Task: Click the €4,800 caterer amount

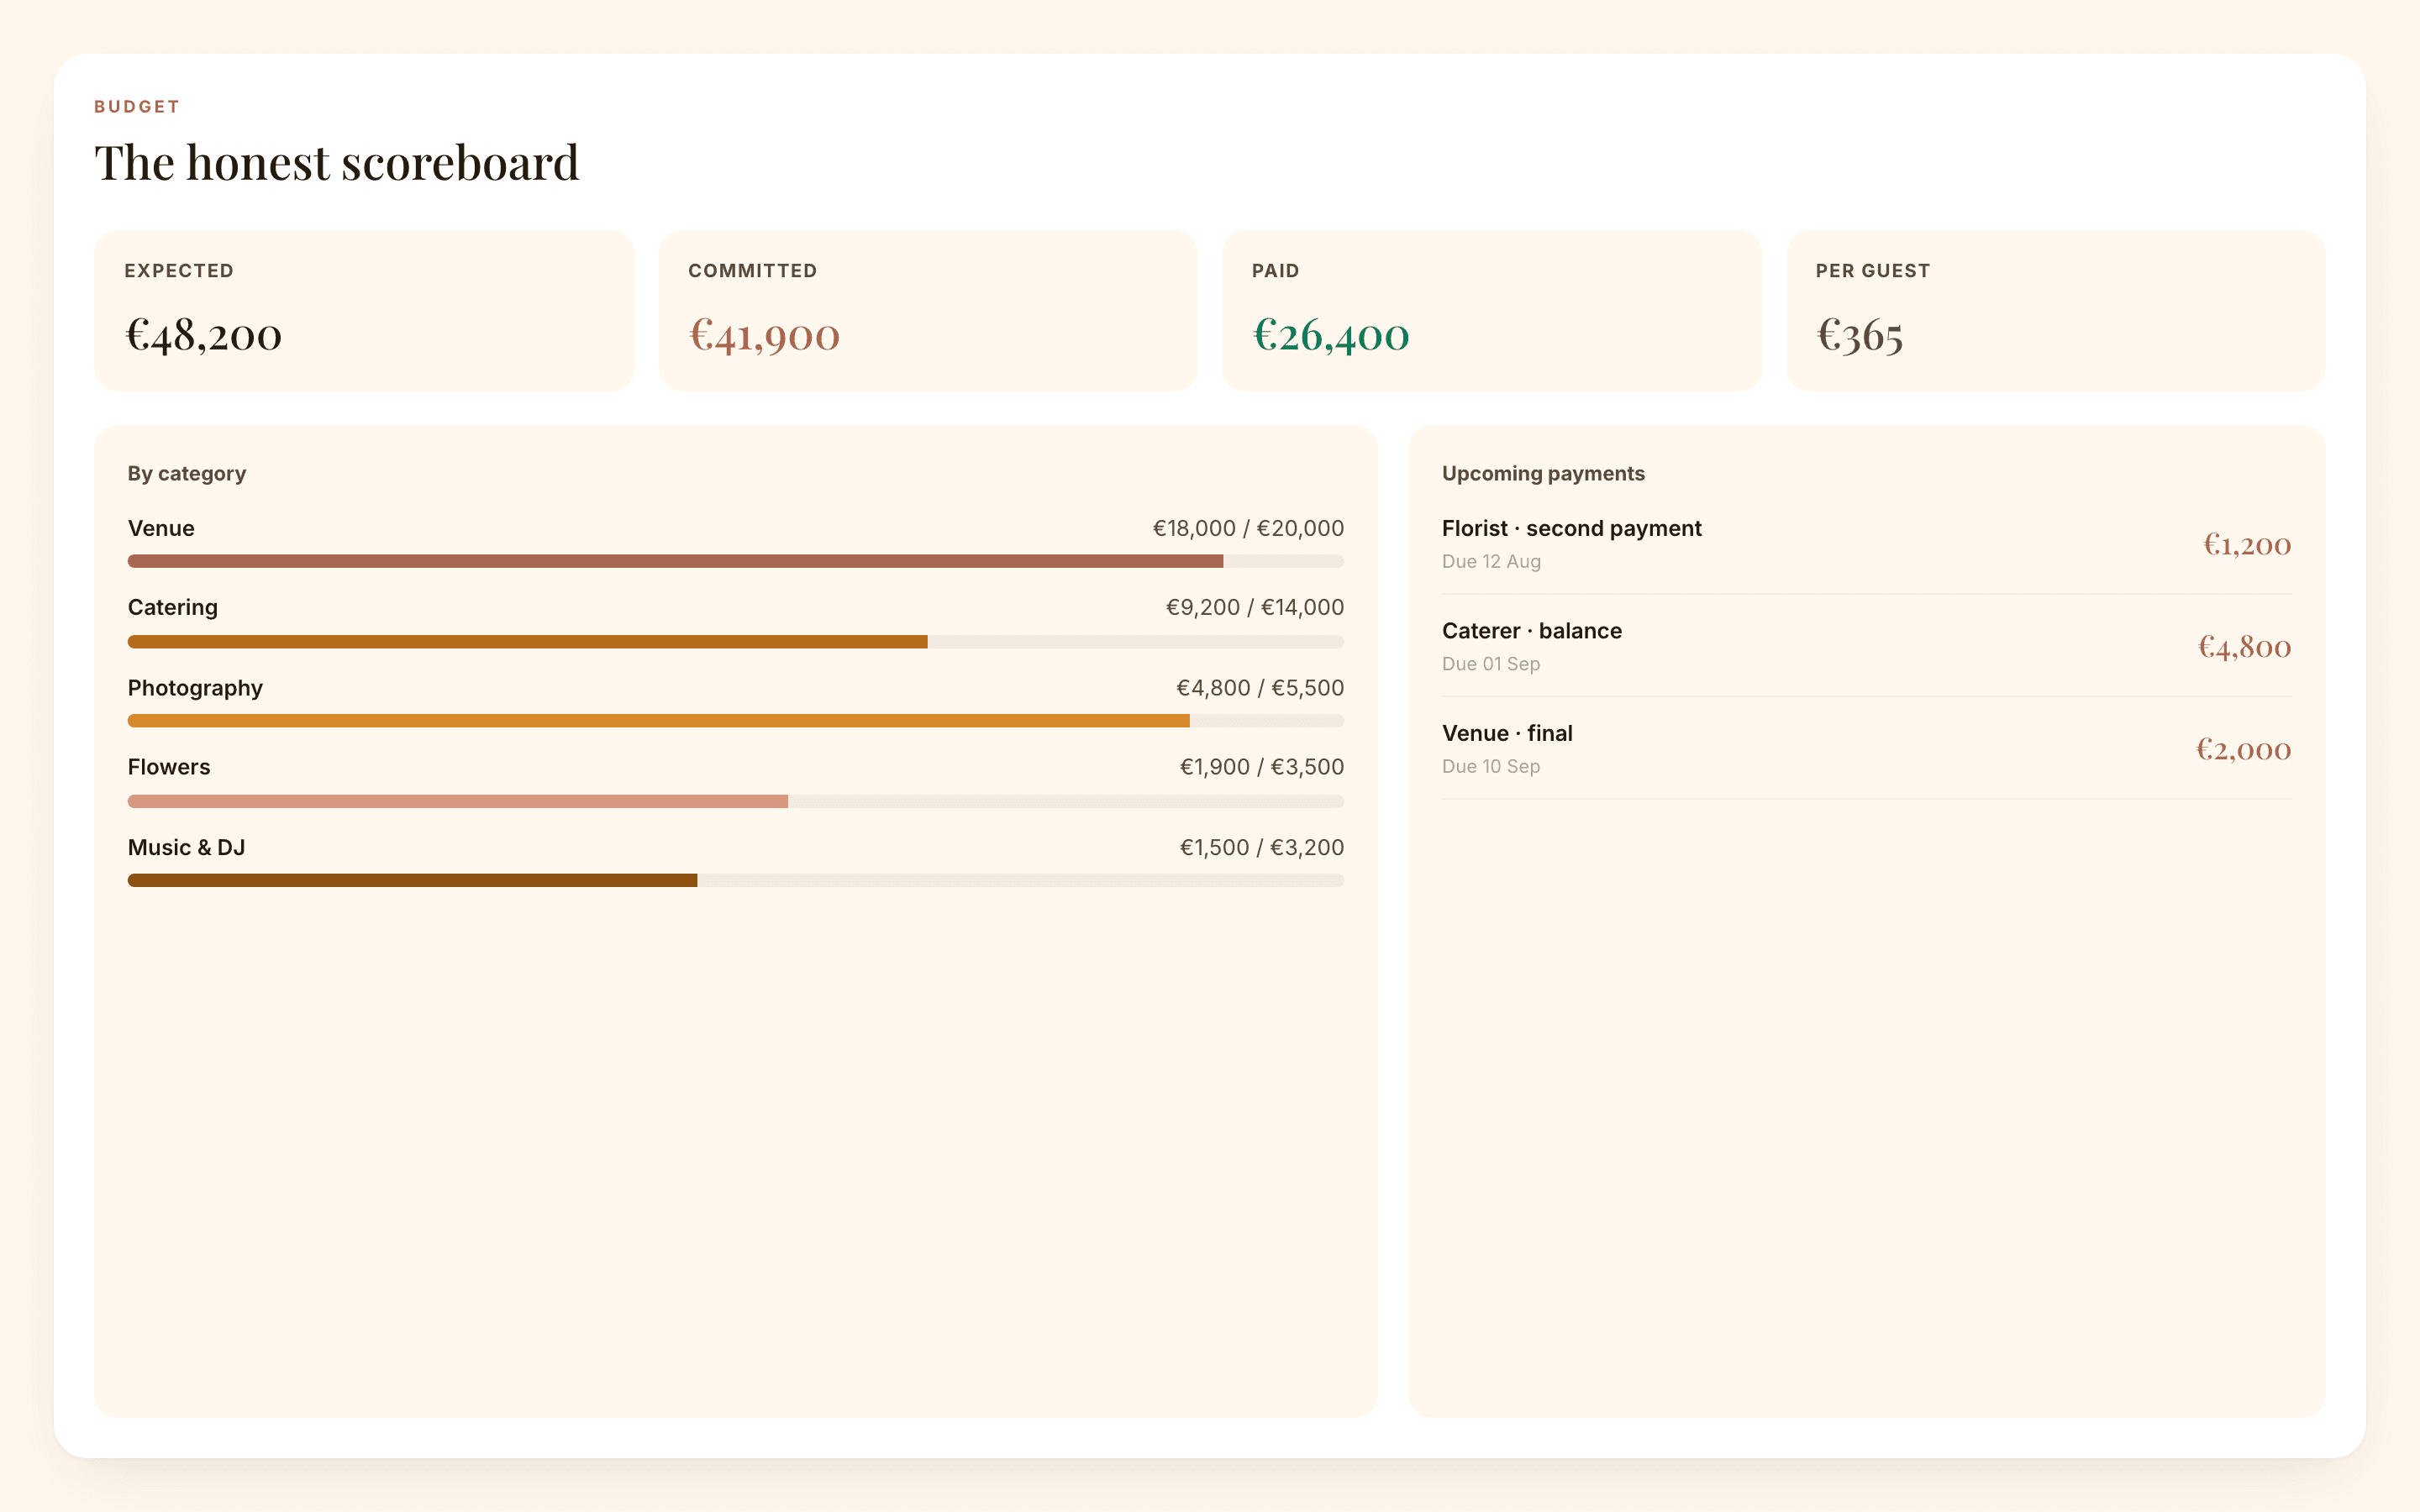Action: [x=2244, y=647]
